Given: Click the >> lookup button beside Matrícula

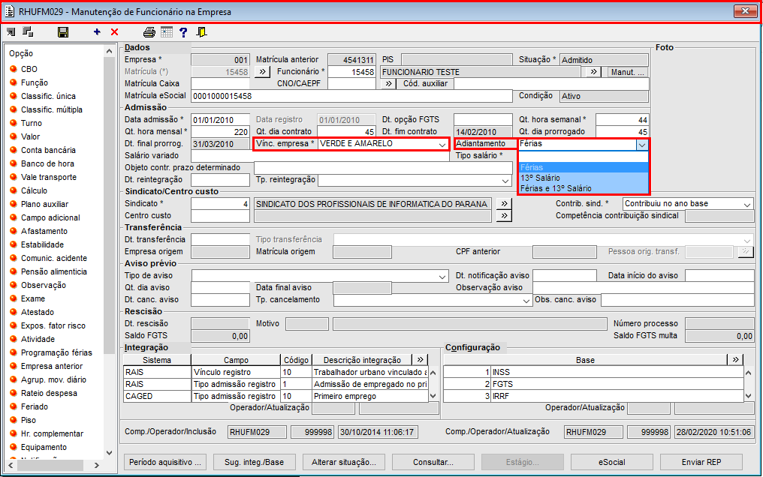Looking at the screenshot, I should tap(262, 72).
